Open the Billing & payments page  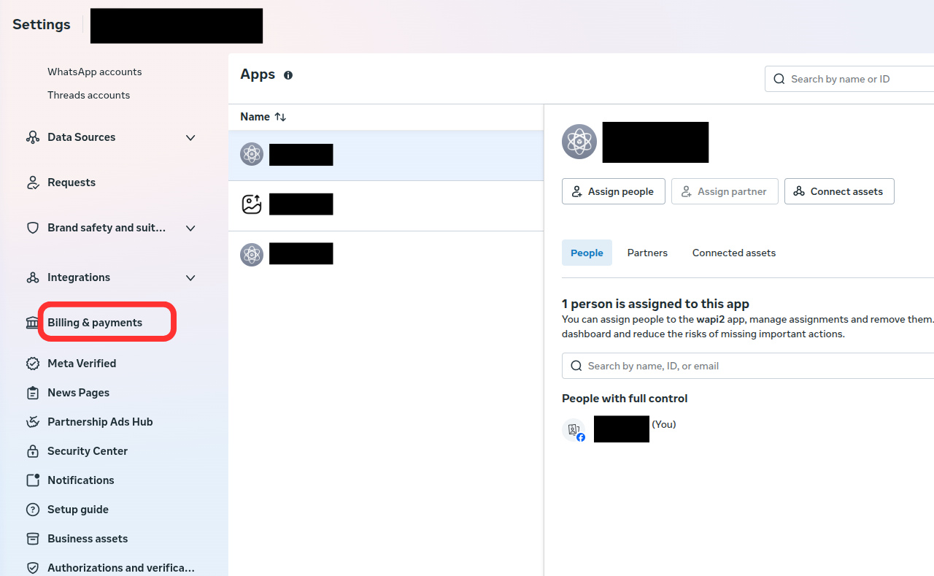[95, 323]
